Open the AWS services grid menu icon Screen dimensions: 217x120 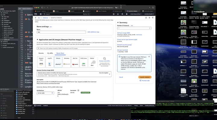[41, 14]
